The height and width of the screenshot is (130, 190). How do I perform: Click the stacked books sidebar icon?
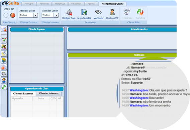pos(4,60)
